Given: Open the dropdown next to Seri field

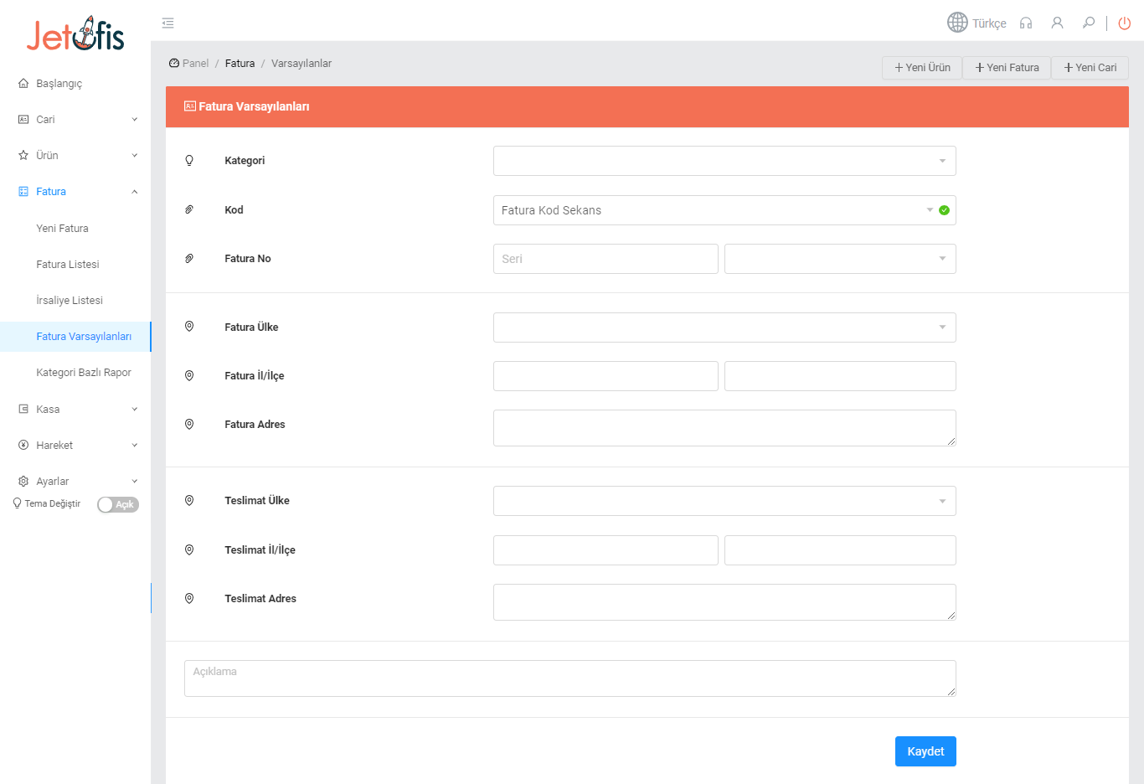Looking at the screenshot, I should [840, 259].
